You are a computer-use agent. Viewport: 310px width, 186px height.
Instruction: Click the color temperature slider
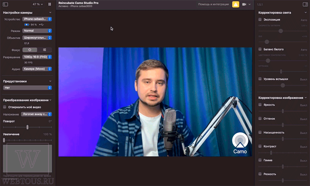[x=282, y=60]
